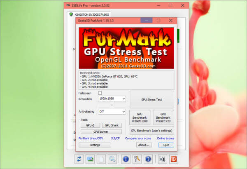Click the red power icon in SSDLife toolbar
Viewport: 247px width, 169px height.
174,159
